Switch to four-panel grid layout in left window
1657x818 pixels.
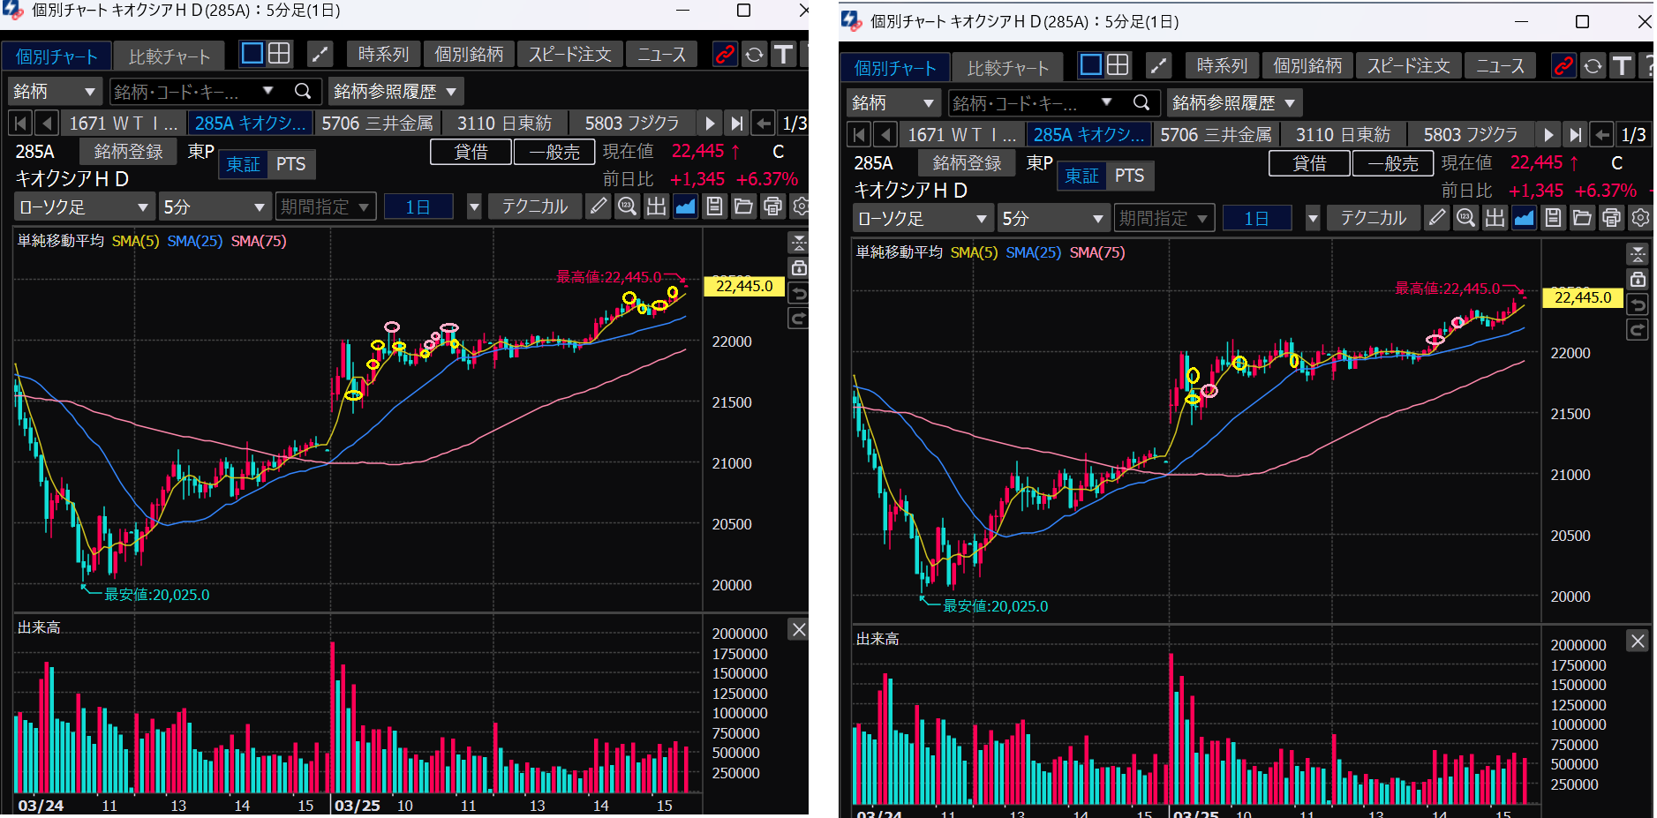pos(279,54)
